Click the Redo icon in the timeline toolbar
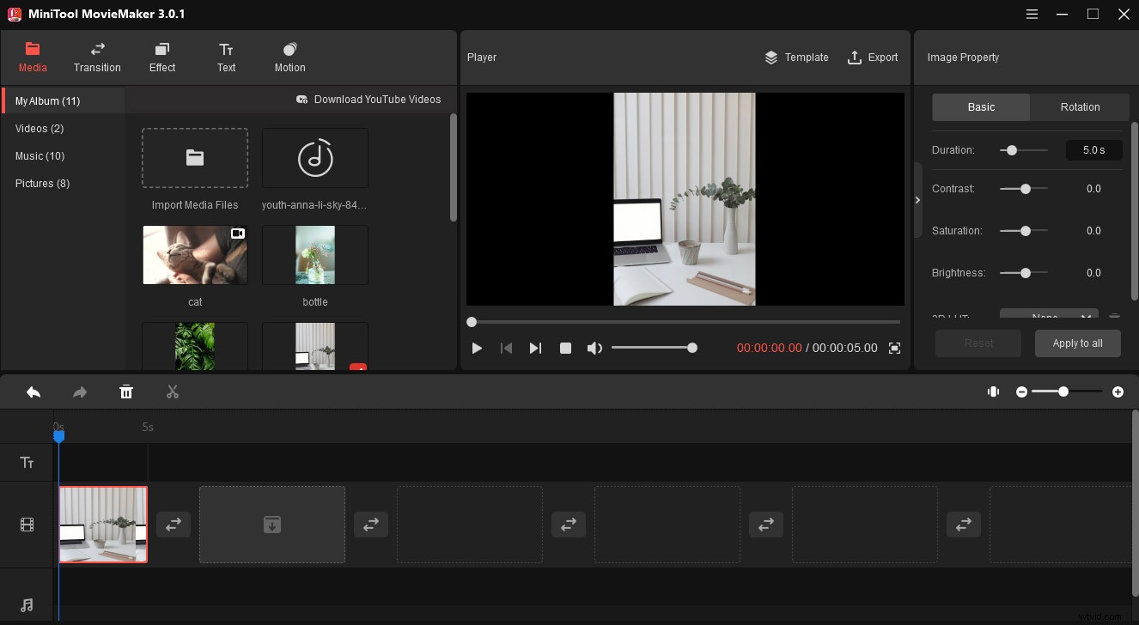 [80, 391]
